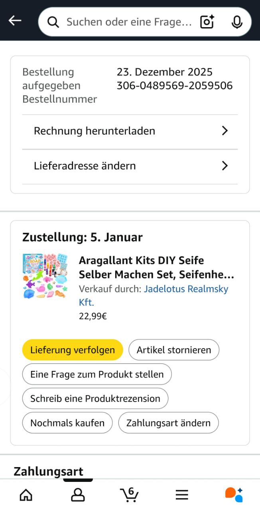Tap the microphone voice search icon
Screen dimensions: 260x511
coord(237,22)
